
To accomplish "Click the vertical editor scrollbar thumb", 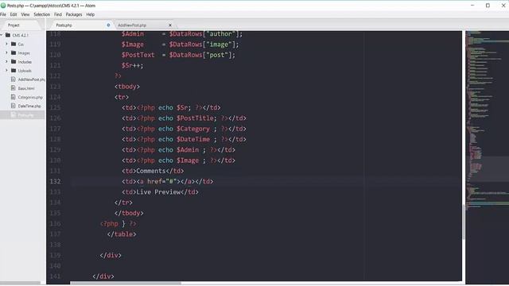I will (x=464, y=222).
